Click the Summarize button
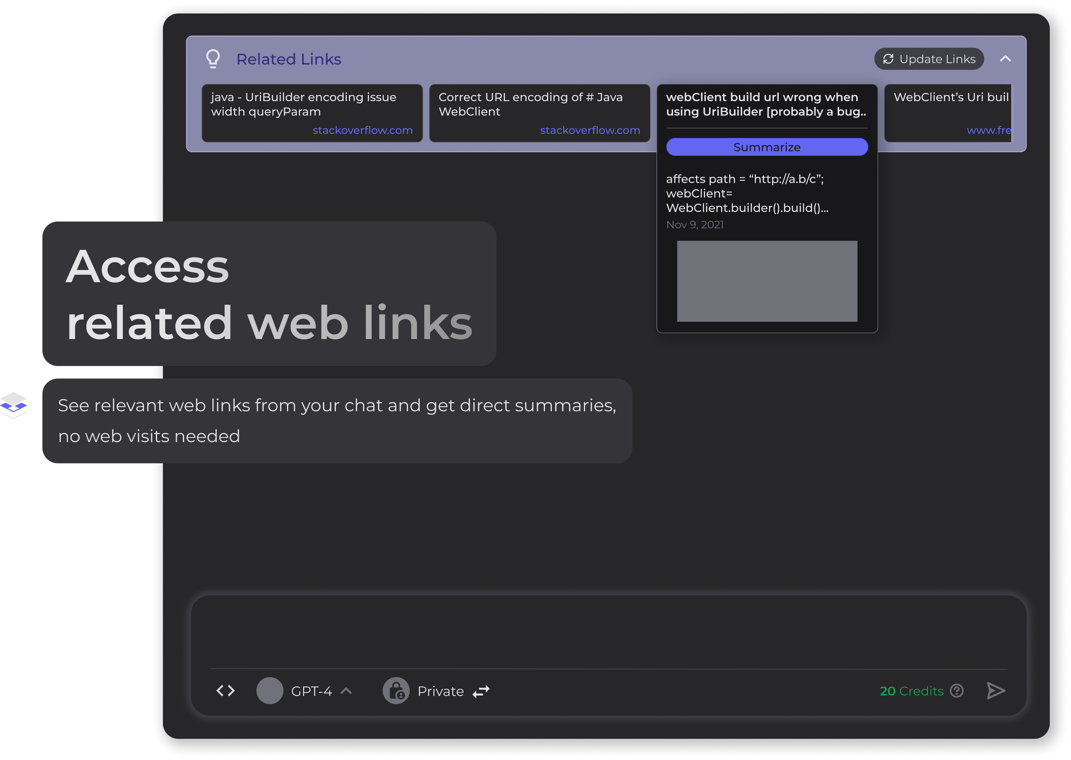 click(x=767, y=147)
